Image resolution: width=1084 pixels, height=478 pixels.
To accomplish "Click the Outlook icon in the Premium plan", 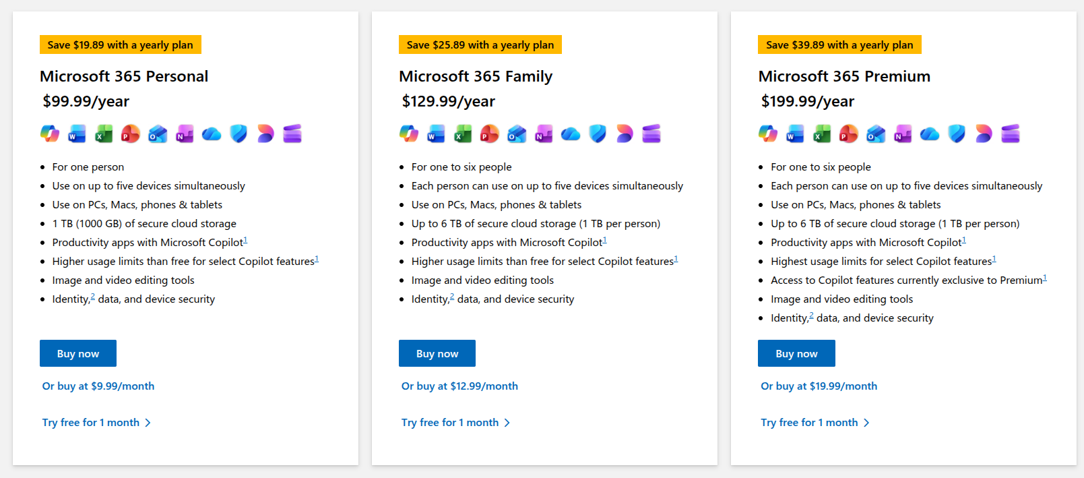I will click(876, 133).
